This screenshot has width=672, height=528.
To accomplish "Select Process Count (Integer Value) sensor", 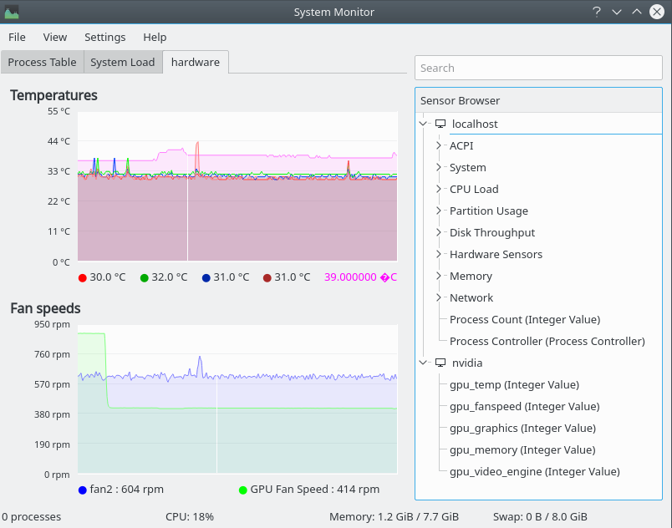I will (x=525, y=319).
